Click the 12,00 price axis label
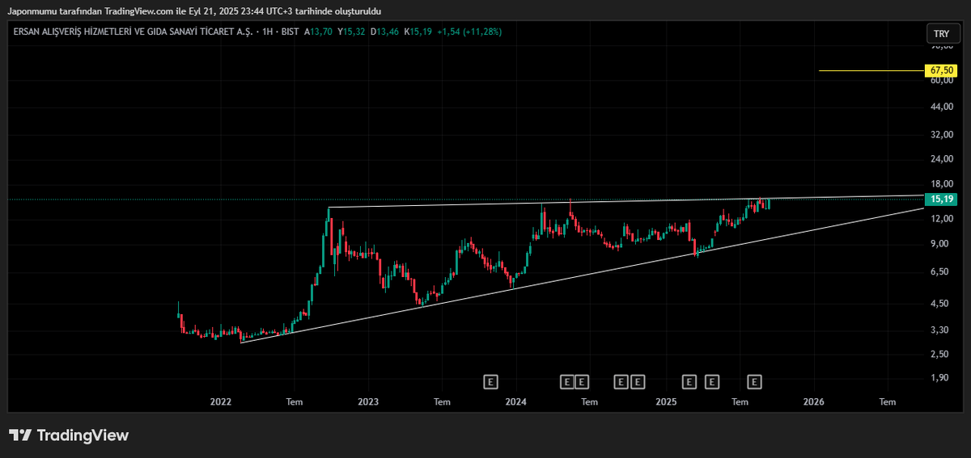Image resolution: width=971 pixels, height=458 pixels. (942, 219)
